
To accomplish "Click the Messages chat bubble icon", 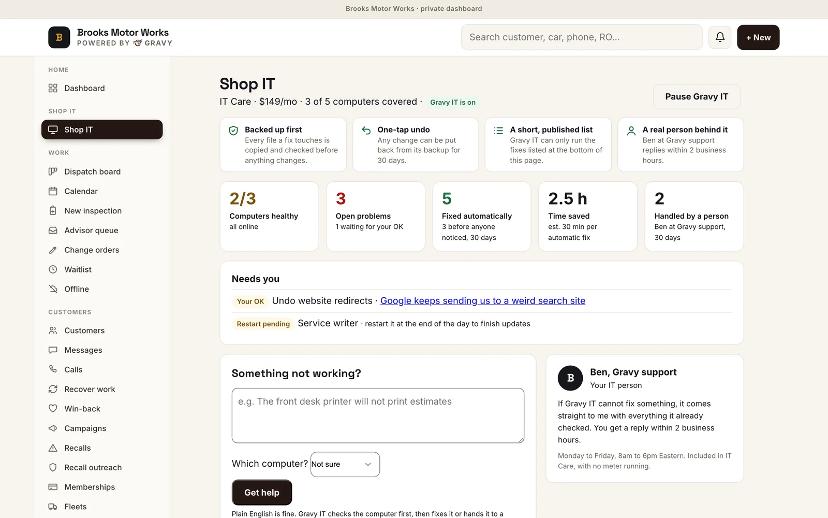I will [53, 350].
